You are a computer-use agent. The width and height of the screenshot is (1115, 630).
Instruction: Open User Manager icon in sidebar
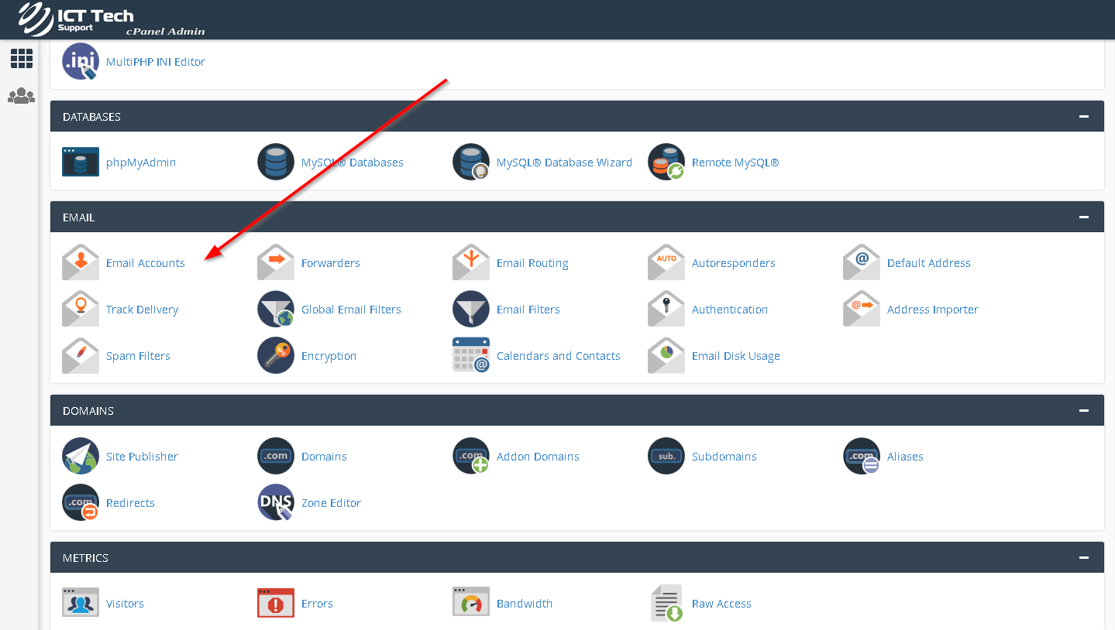pos(21,96)
